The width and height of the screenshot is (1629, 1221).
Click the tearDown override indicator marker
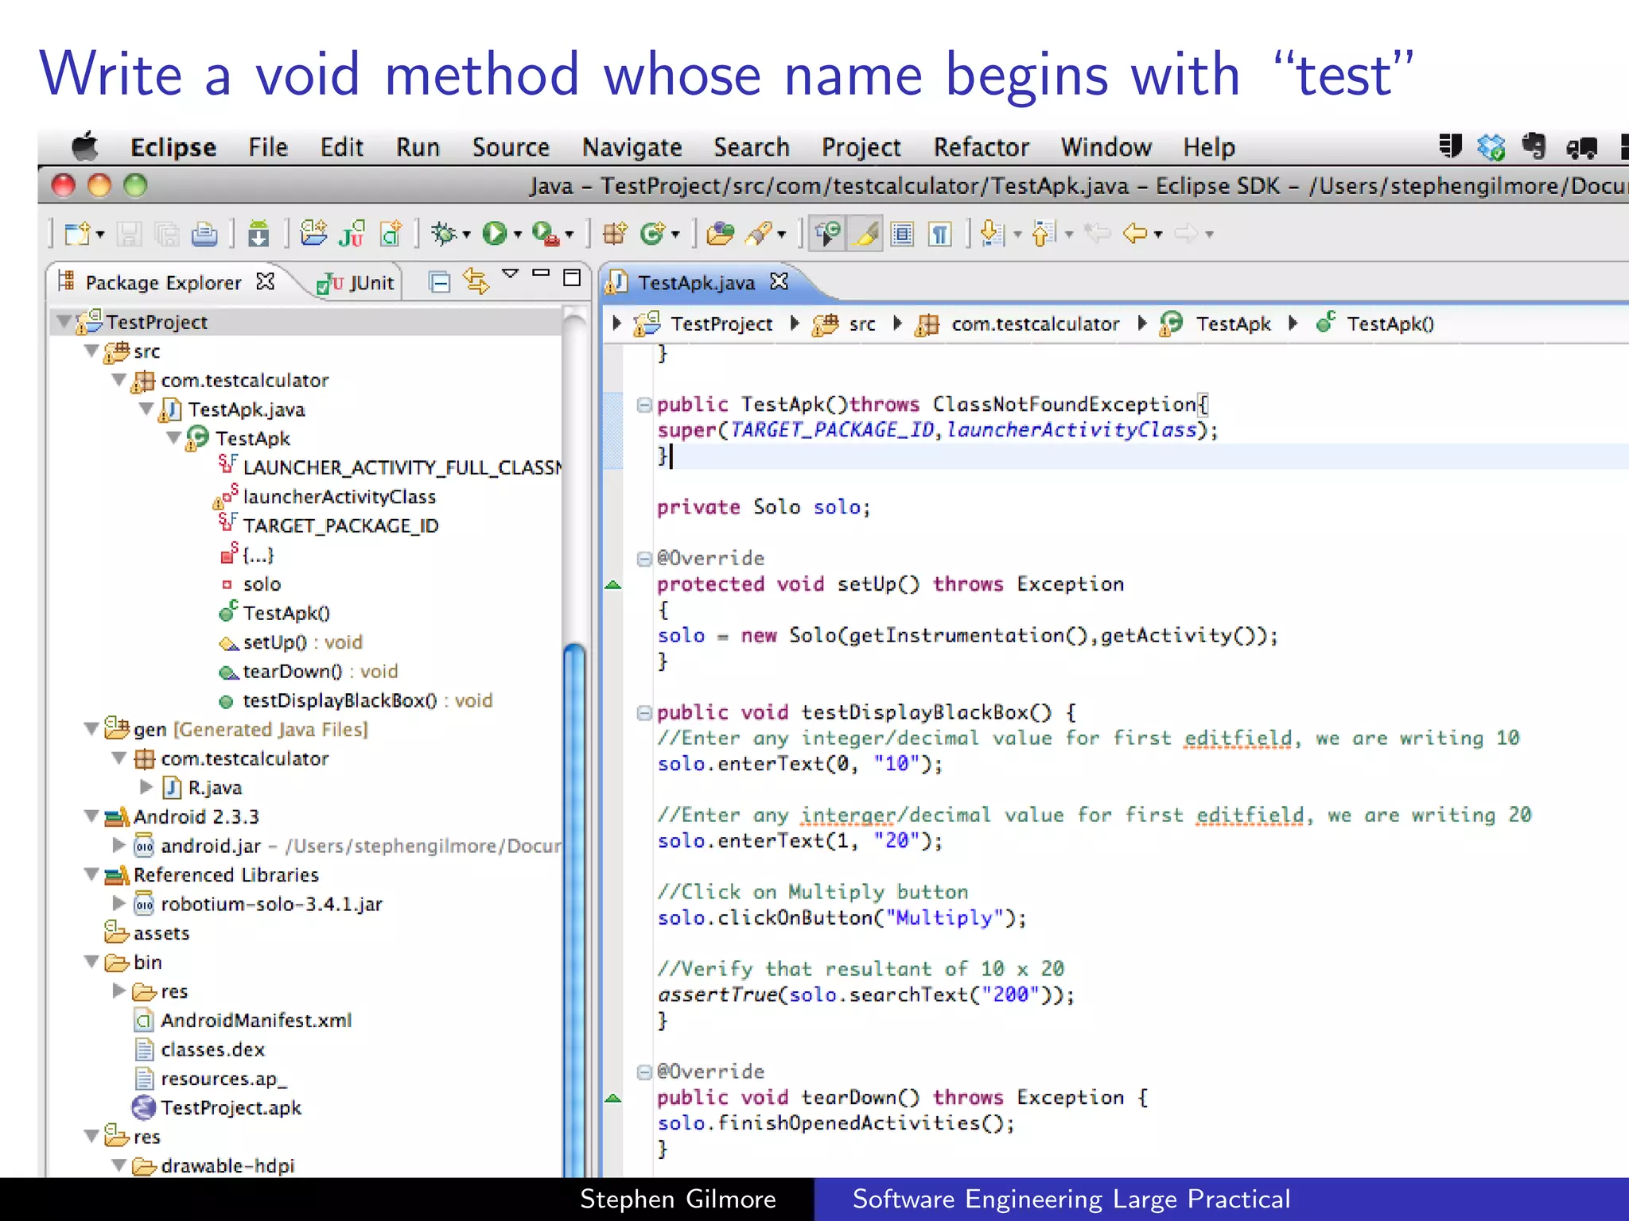(x=612, y=1099)
